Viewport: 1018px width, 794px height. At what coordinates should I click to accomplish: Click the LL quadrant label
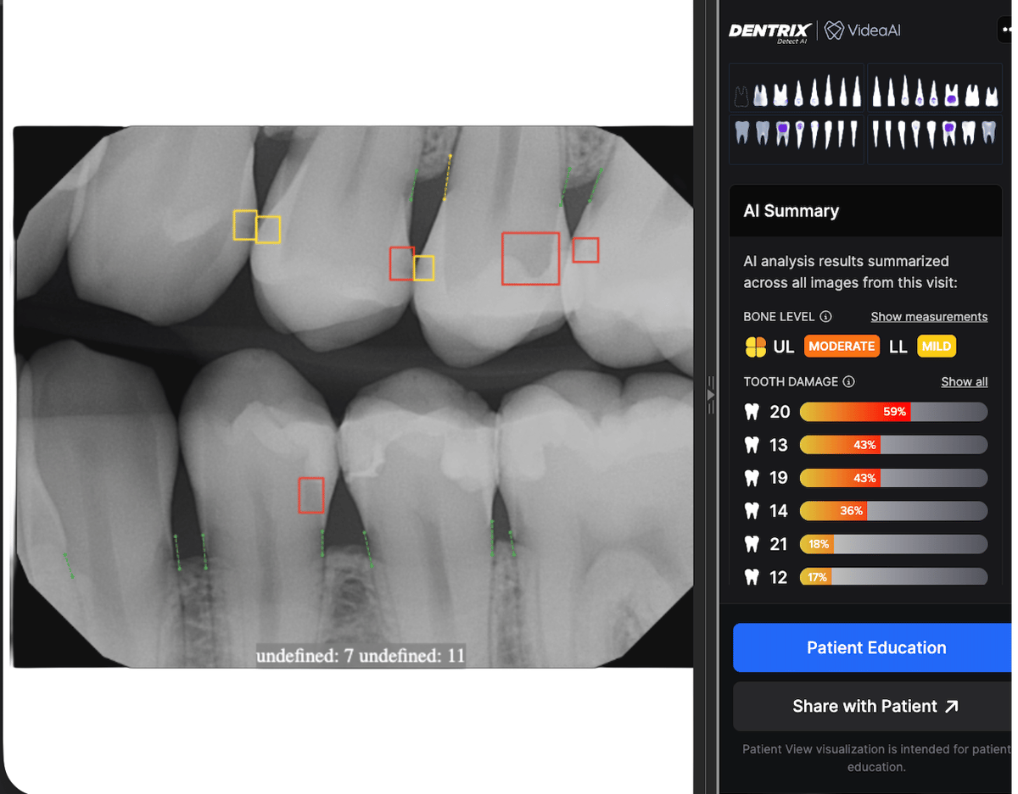tap(898, 347)
